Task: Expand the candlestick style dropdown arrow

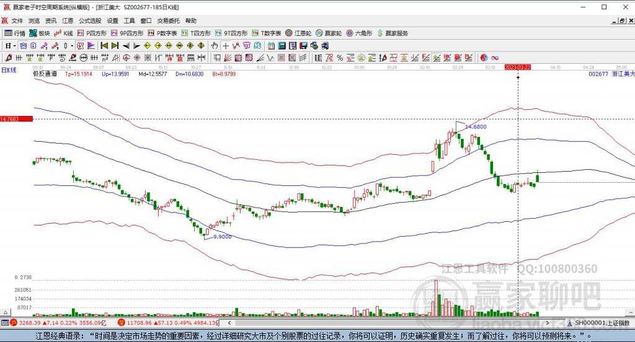Action: (72, 46)
